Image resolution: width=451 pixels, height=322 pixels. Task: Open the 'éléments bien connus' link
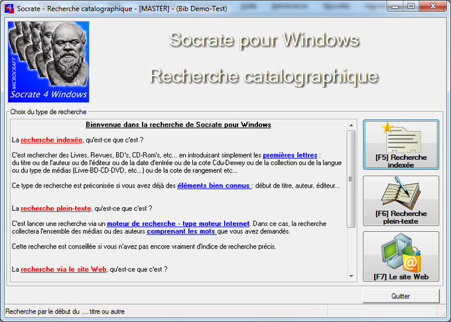click(x=214, y=186)
